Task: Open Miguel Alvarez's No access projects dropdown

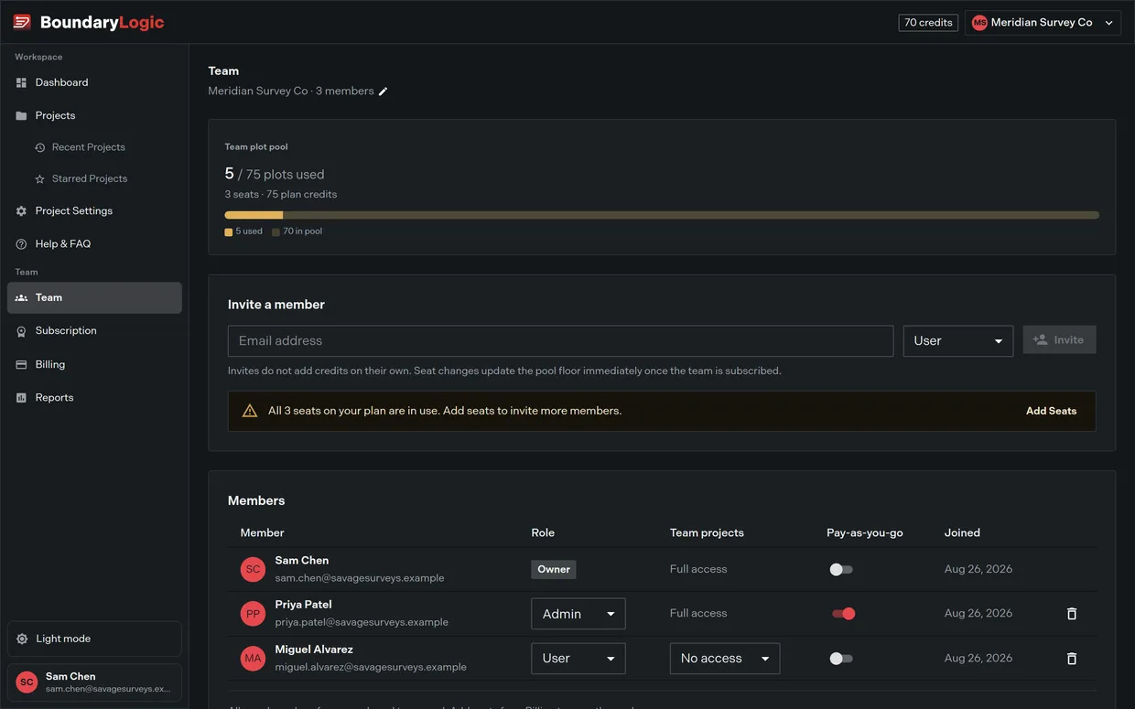Action: (x=725, y=659)
